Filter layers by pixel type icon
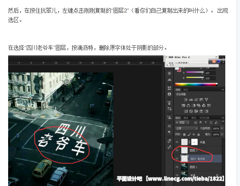Screen dimensions: 240x186 click(x=195, y=122)
